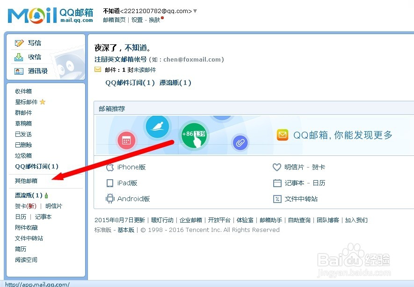Viewport: 414px width, 287px height.
Task: Open the 设置 settings menu item
Action: tap(137, 20)
